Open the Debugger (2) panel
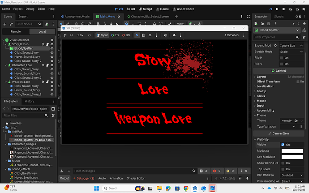This screenshot has height=193, width=309. [x=84, y=178]
